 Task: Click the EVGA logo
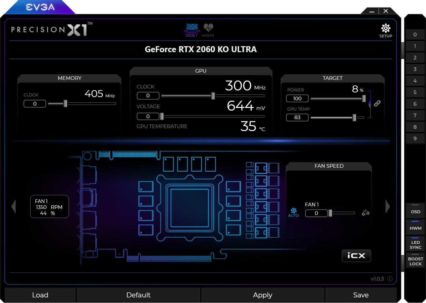(x=41, y=7)
